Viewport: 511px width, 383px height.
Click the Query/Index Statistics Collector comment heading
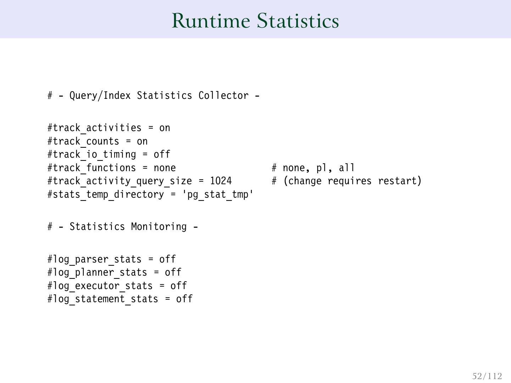pos(154,96)
